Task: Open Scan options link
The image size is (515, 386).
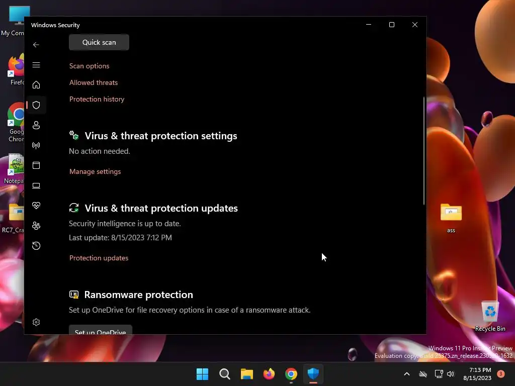Action: pos(90,66)
